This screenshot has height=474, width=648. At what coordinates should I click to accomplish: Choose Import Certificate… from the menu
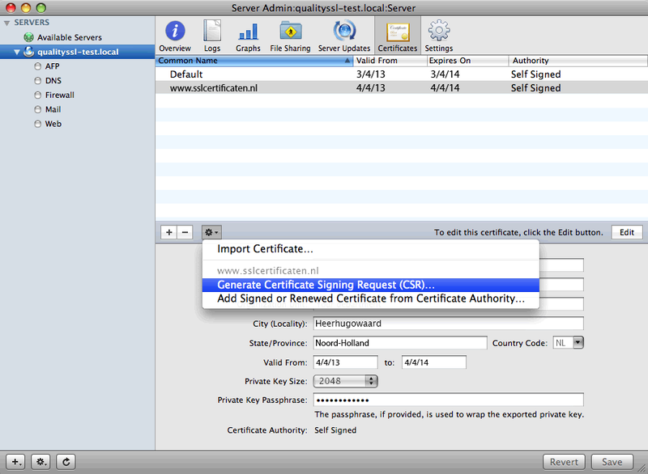(x=265, y=249)
